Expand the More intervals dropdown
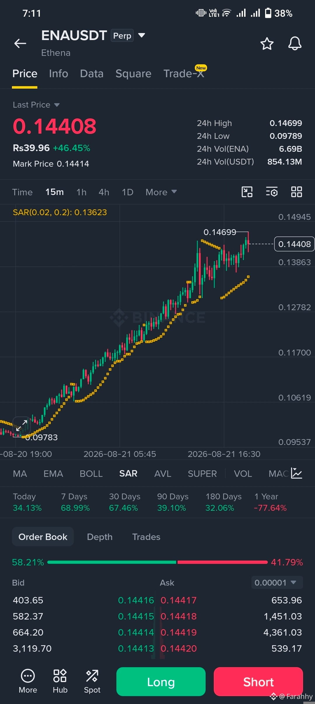The image size is (315, 704). 161,192
